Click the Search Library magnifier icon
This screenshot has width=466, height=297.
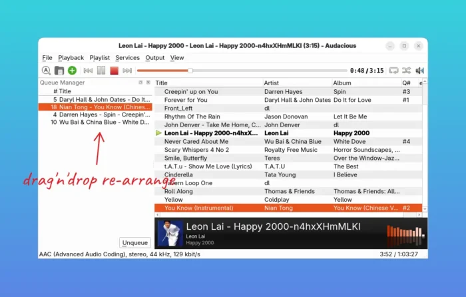[46, 71]
